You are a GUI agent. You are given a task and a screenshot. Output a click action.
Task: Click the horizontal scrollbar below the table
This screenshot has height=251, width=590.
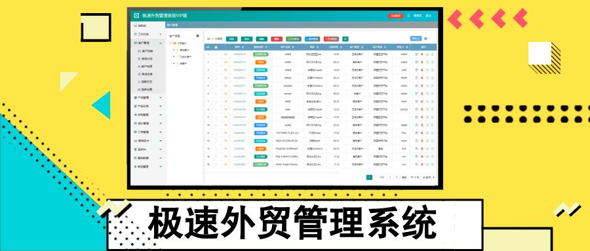271,172
